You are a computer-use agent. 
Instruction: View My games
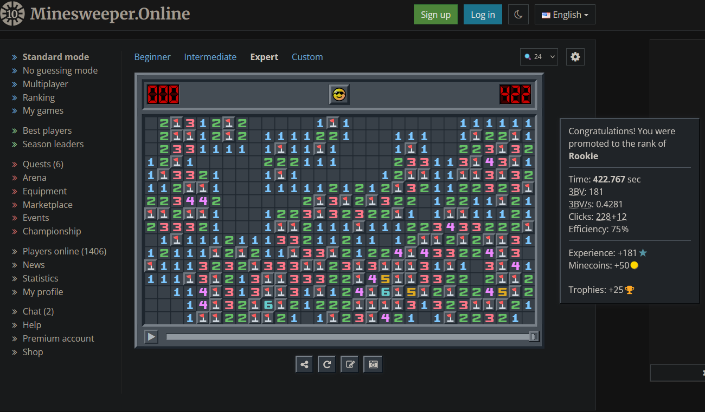43,110
